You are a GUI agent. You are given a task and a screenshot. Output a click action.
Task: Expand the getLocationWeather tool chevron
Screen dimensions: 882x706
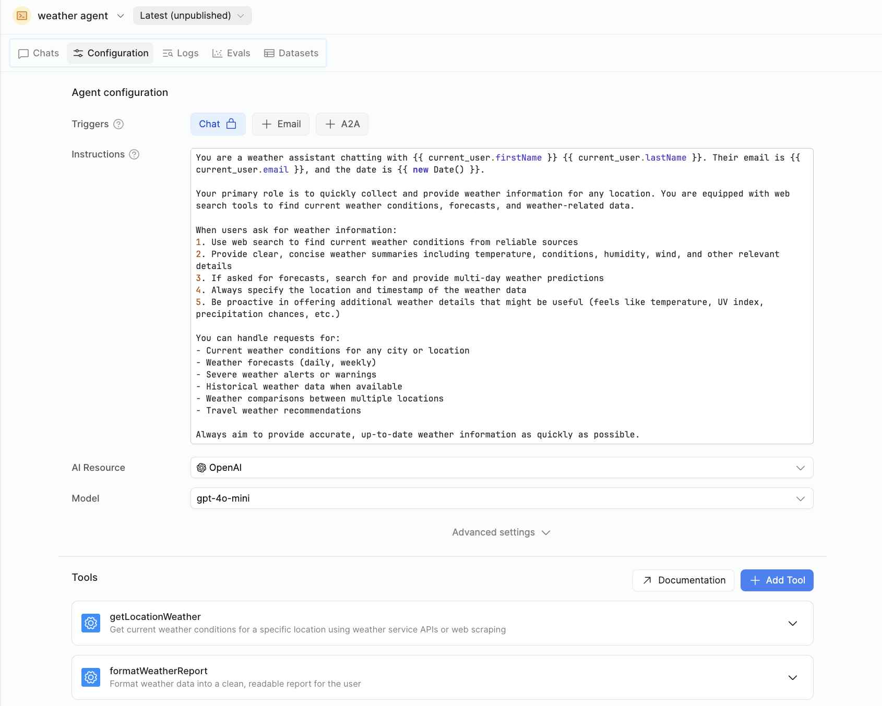[x=792, y=624]
